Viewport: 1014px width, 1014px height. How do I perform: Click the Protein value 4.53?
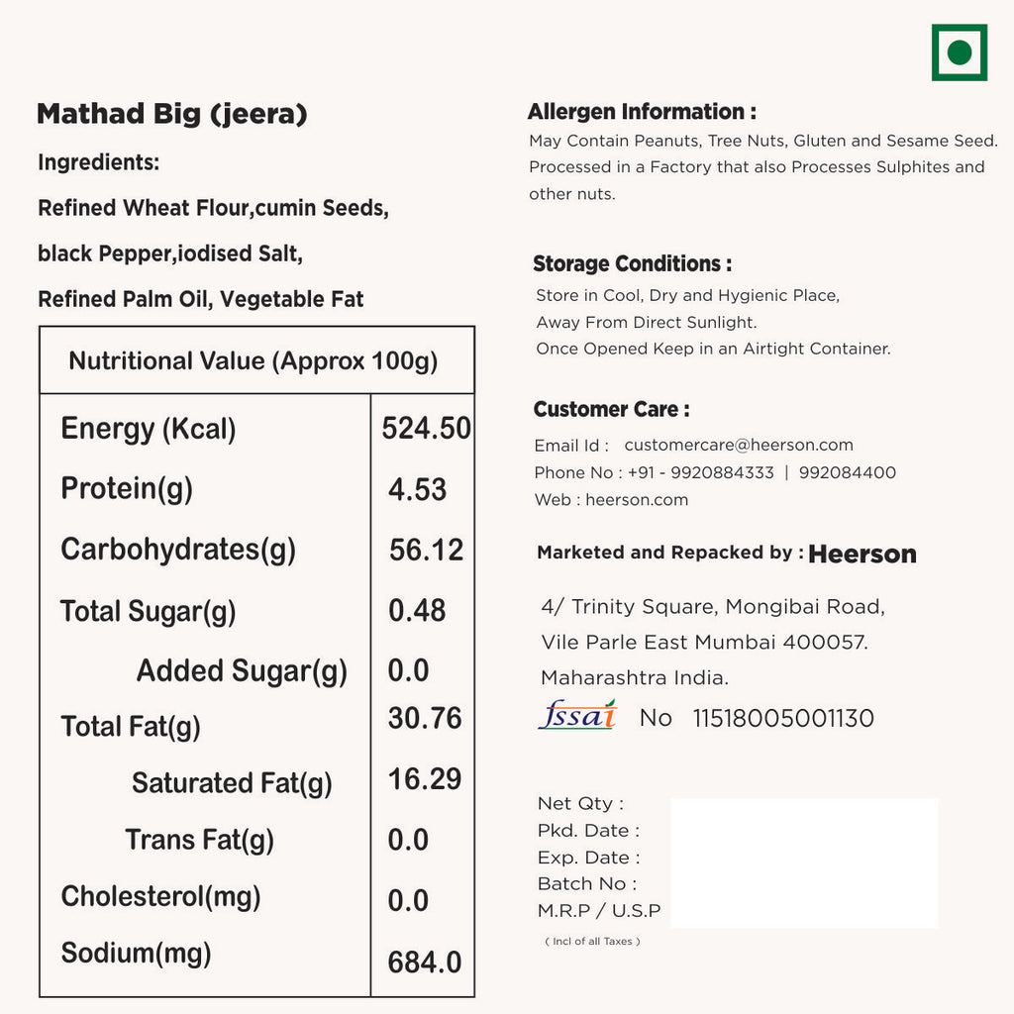point(417,490)
